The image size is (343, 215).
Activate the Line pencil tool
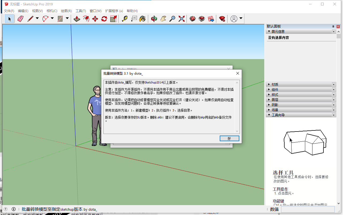(30, 19)
